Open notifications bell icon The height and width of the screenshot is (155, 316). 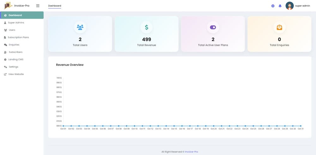pos(280,6)
